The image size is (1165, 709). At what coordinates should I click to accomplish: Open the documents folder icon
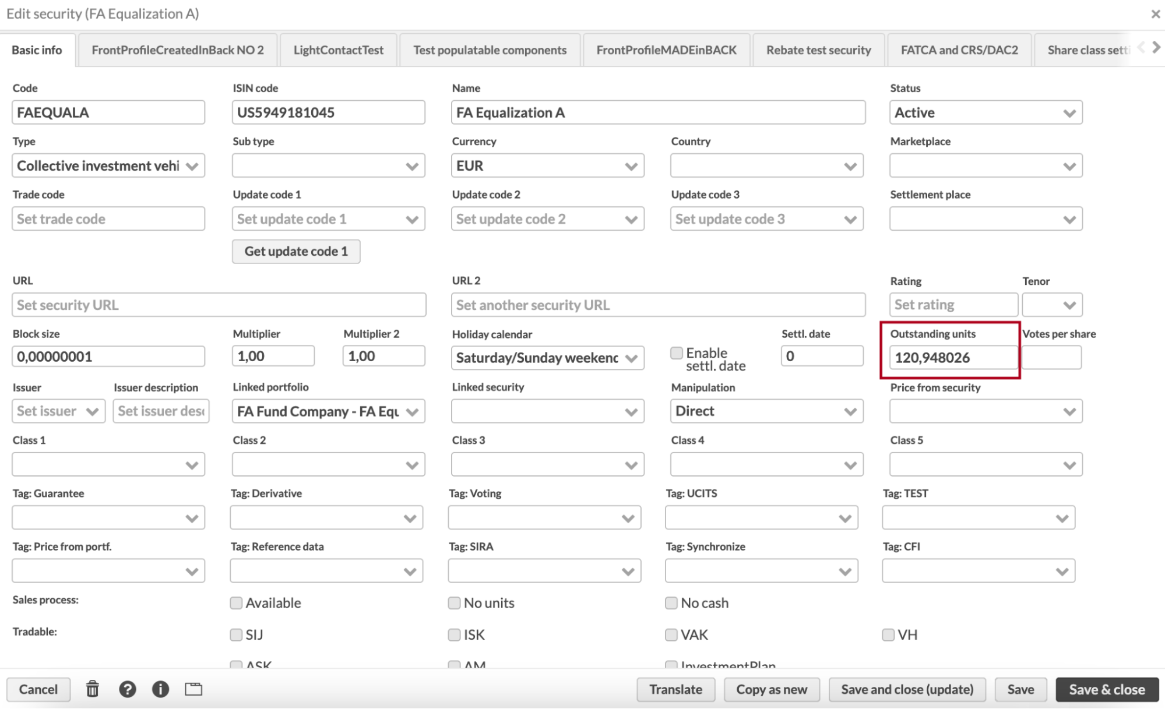pyautogui.click(x=193, y=689)
